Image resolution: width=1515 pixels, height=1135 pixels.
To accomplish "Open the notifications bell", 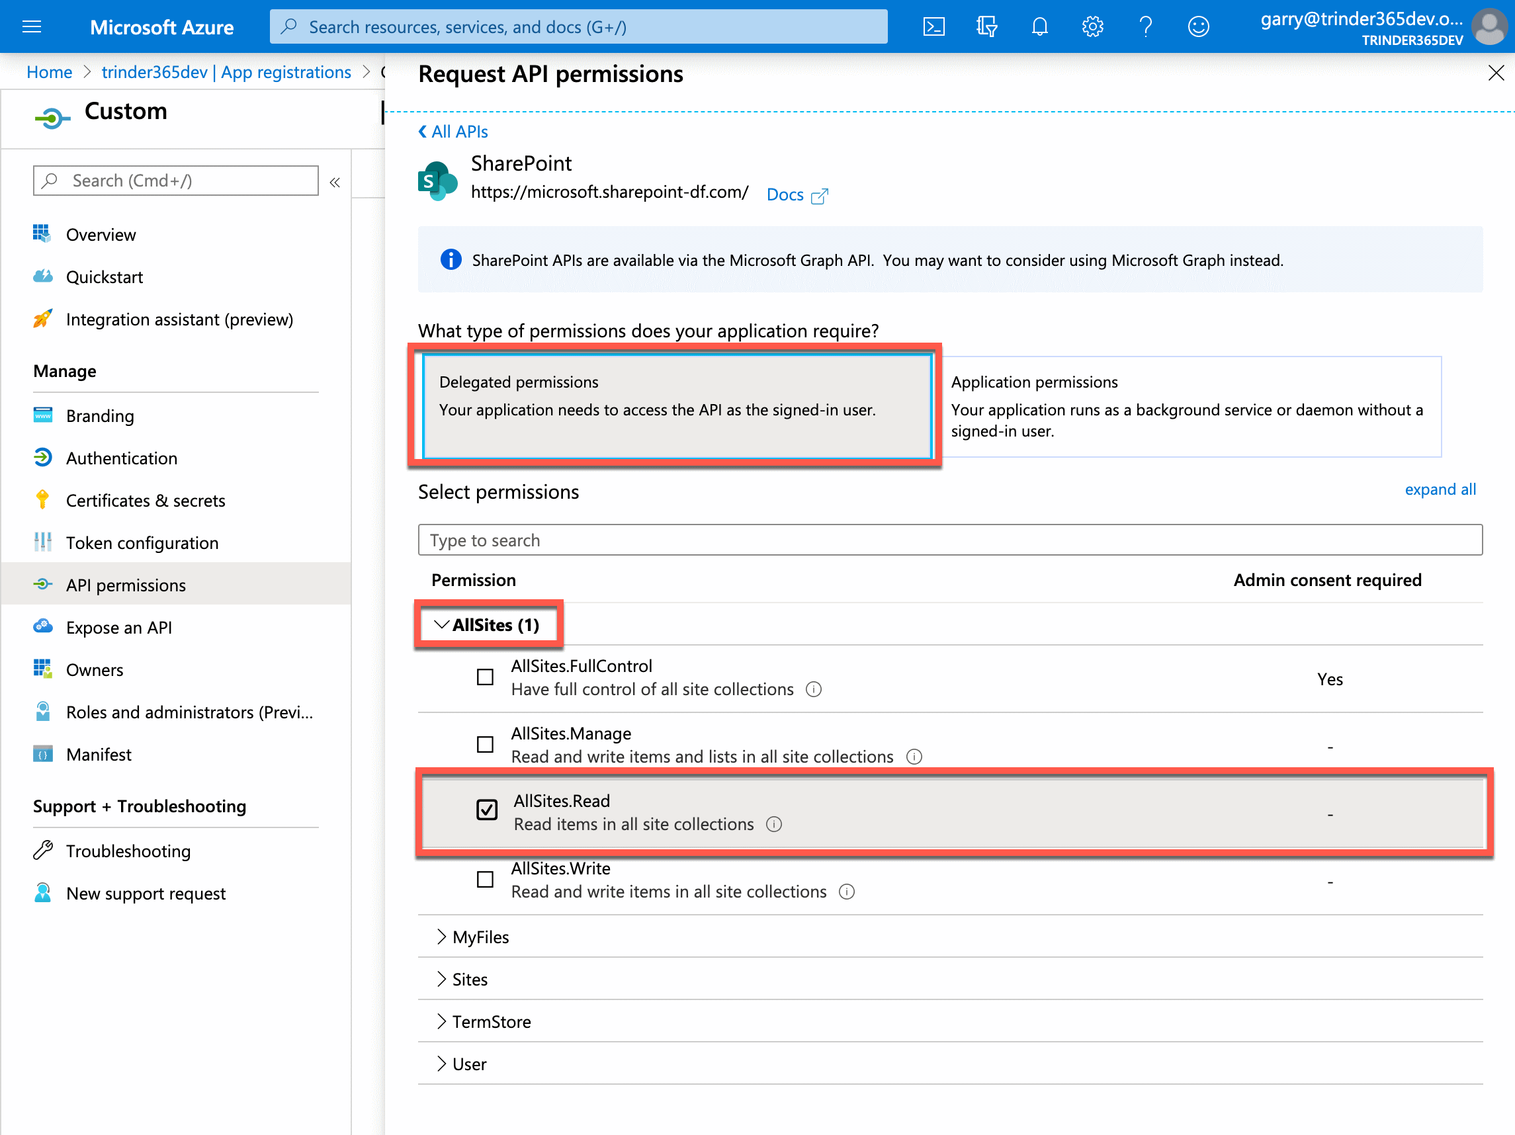I will [x=1040, y=26].
